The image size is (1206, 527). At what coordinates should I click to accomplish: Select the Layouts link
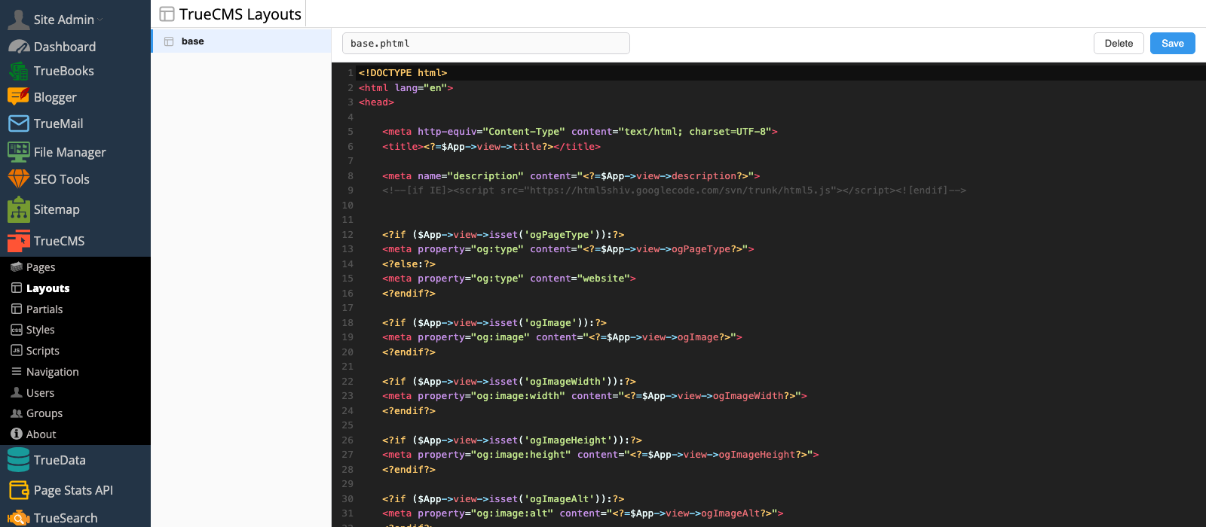tap(48, 288)
